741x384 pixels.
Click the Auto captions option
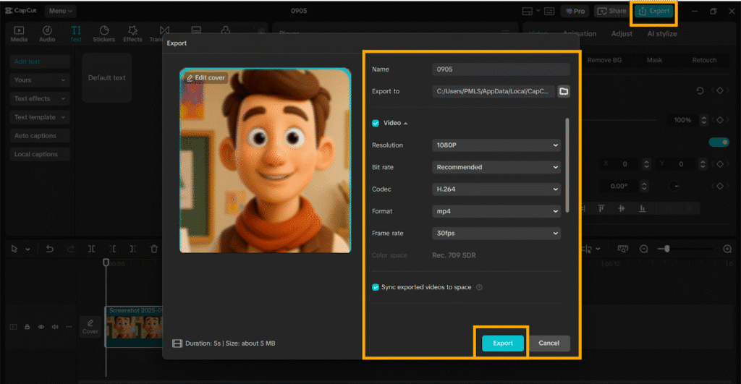[40, 135]
